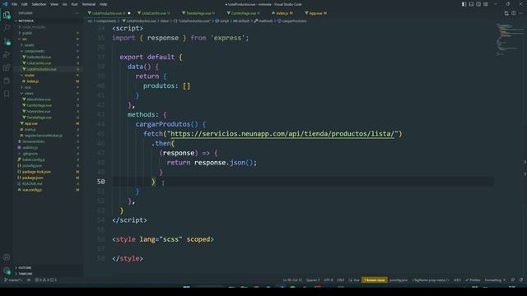Click the master branch in status bar

coord(13,280)
